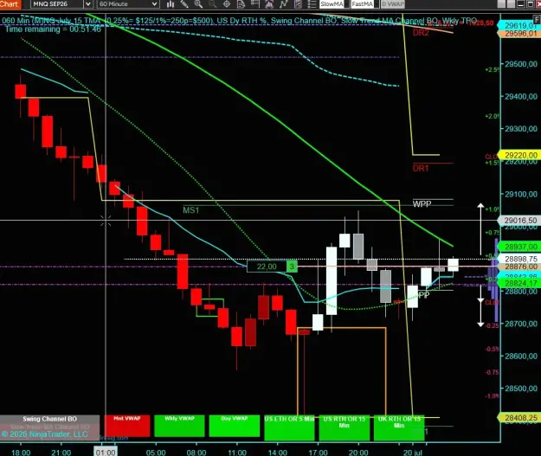Click the red Mnt VWAP status box
The height and width of the screenshot is (456, 541).
[127, 426]
